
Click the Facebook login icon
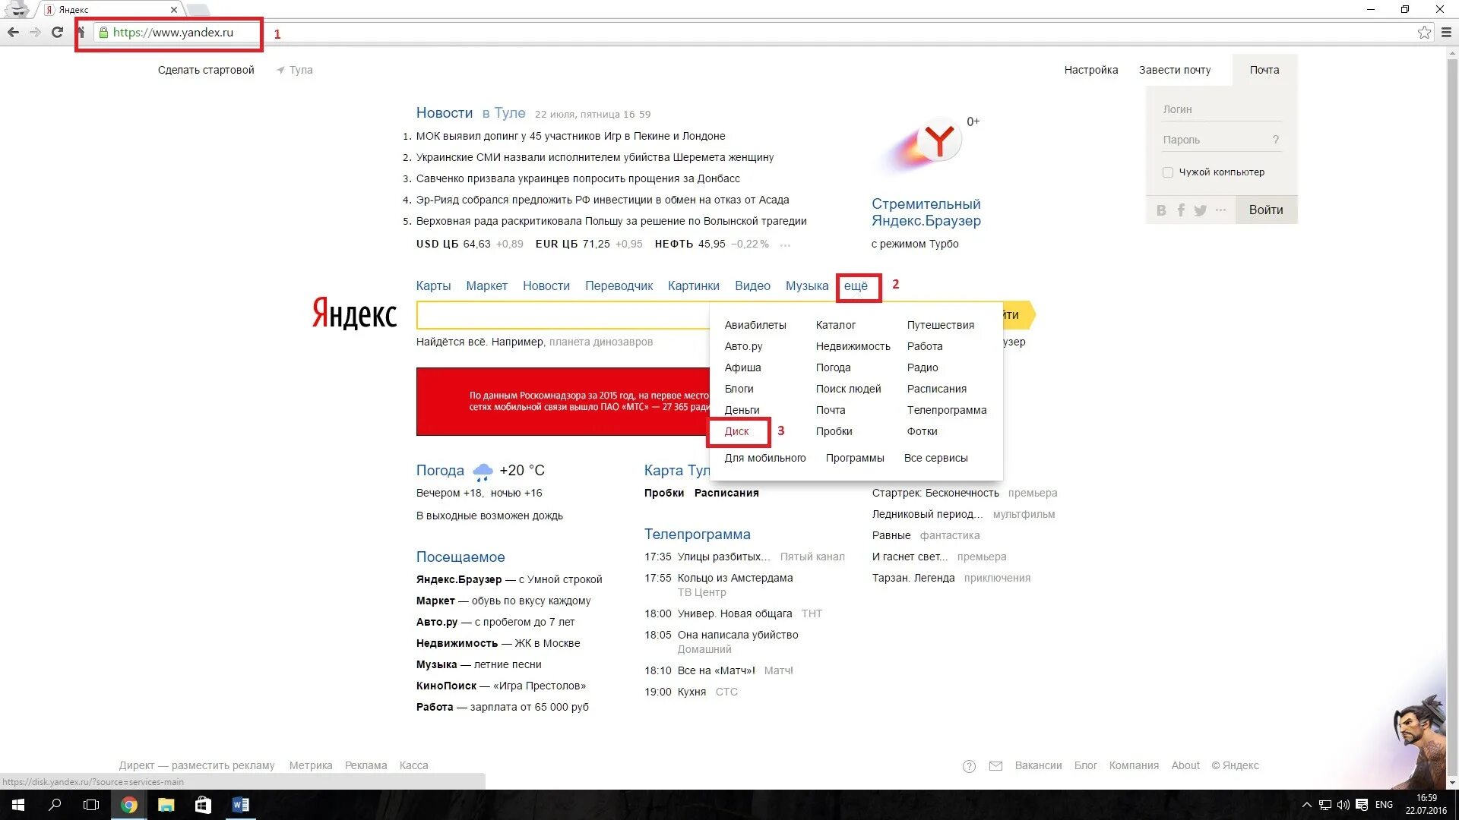tap(1181, 210)
